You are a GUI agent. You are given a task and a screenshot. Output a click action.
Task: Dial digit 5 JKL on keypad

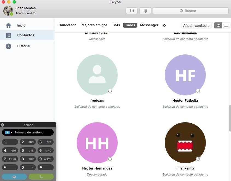pyautogui.click(x=28, y=150)
